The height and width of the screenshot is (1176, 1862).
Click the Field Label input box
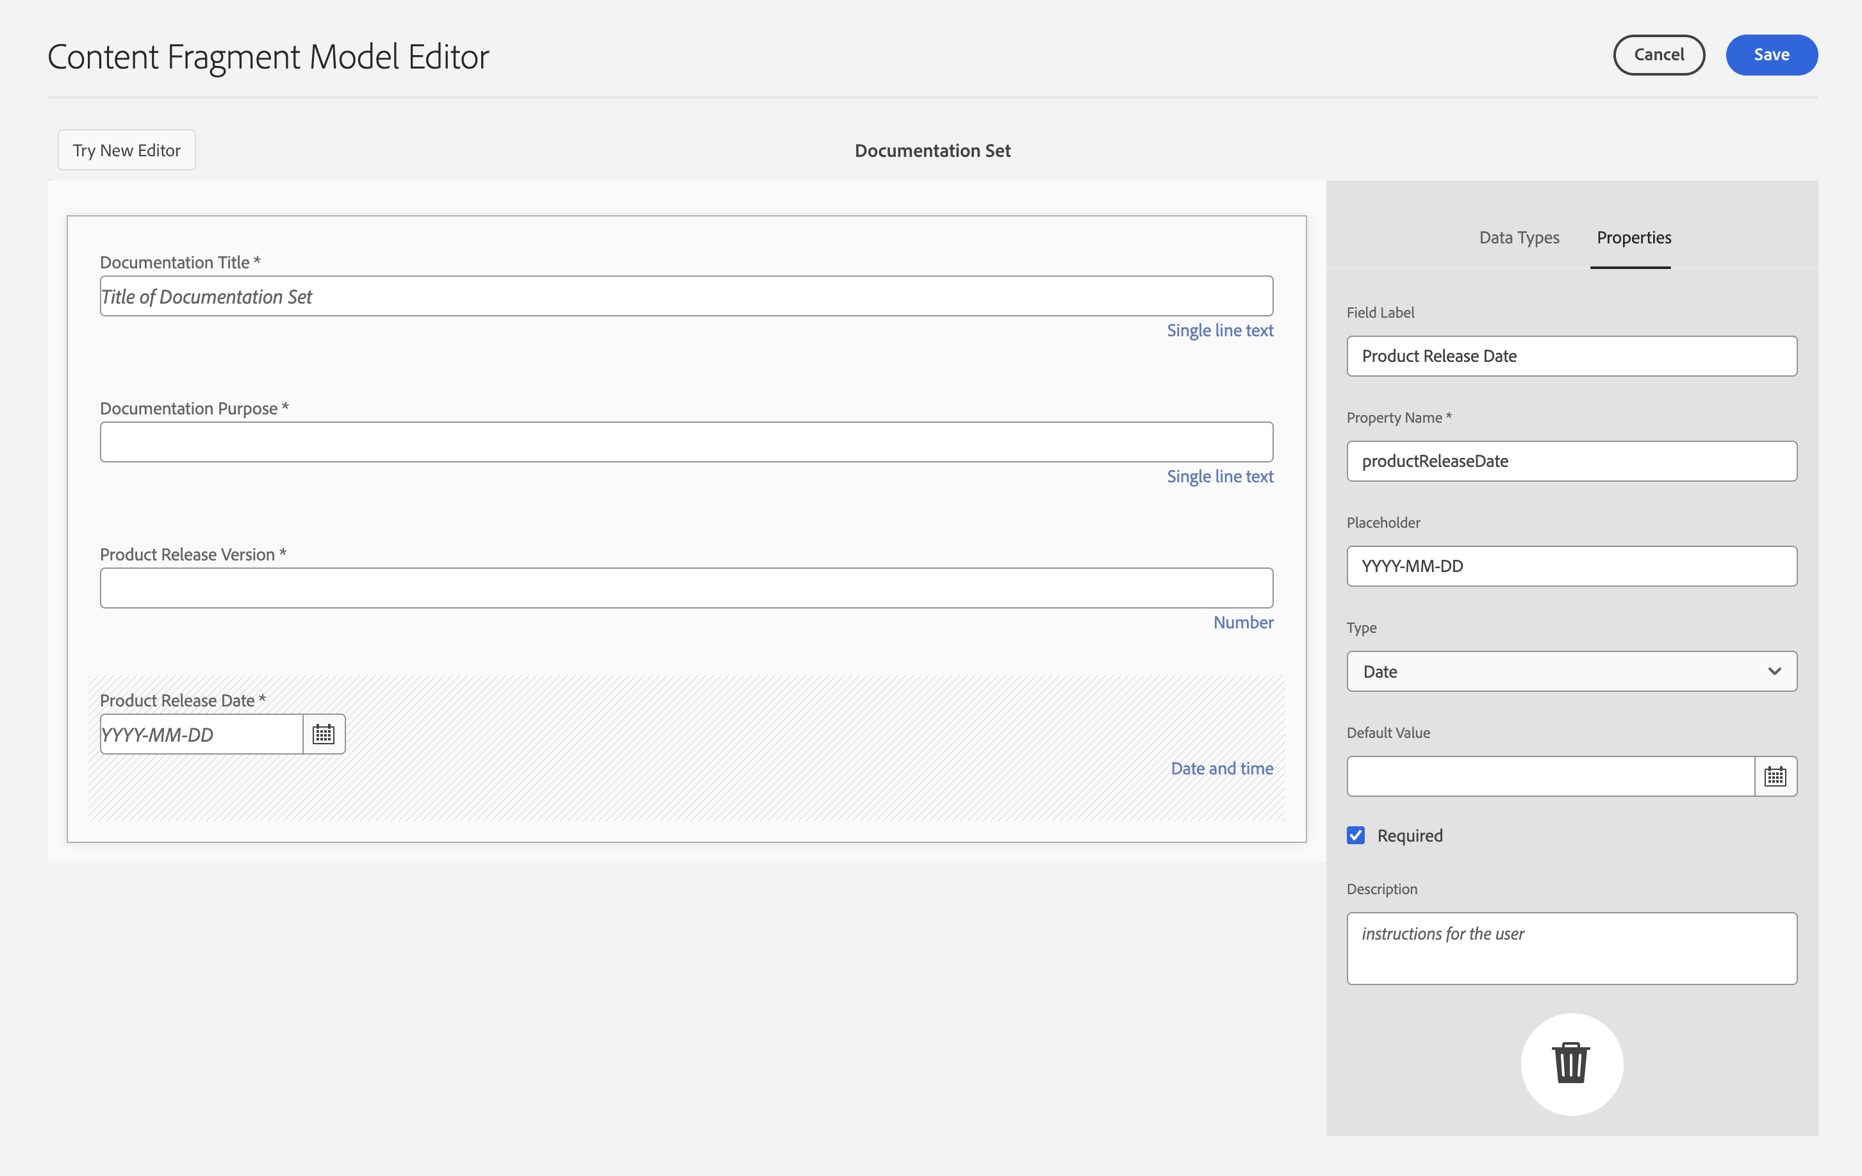pyautogui.click(x=1570, y=355)
